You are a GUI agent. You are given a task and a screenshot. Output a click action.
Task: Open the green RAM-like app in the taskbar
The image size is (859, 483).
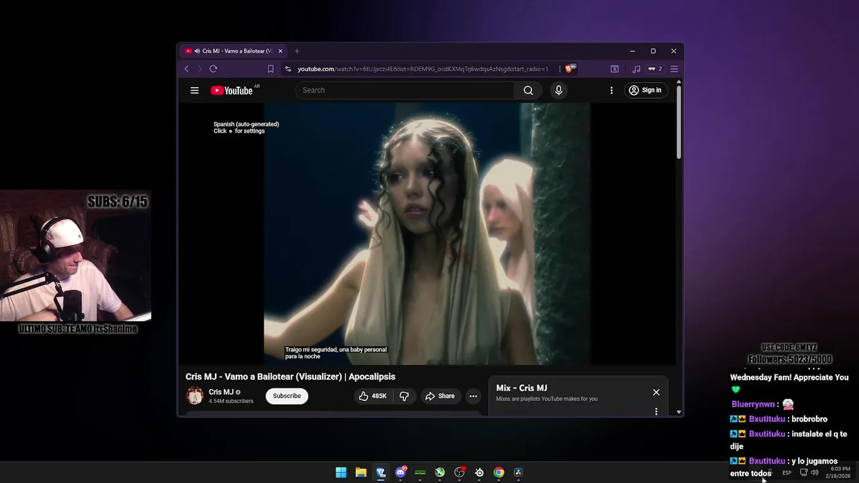[420, 472]
